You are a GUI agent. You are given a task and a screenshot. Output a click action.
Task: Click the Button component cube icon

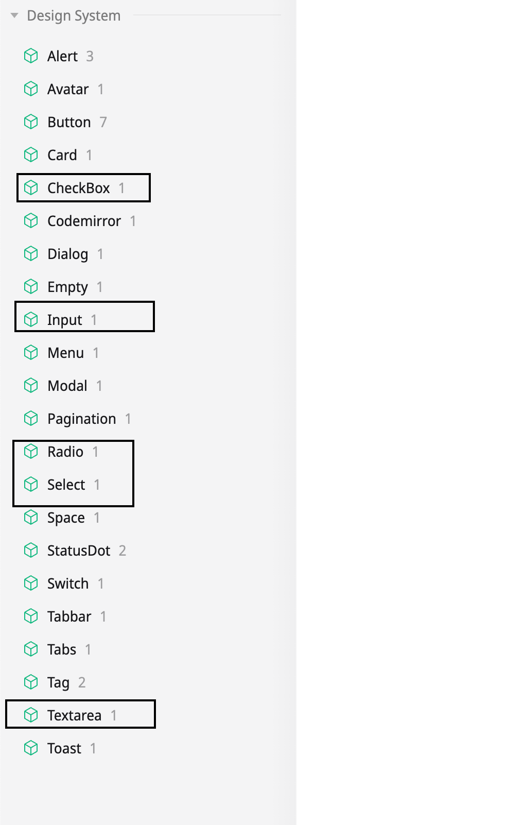(x=31, y=122)
